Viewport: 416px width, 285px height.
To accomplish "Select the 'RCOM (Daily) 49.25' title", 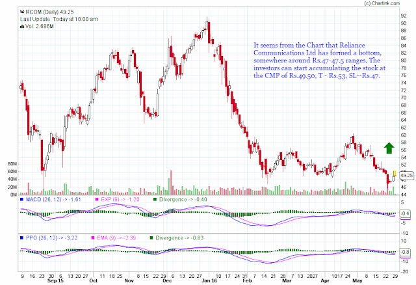I will (x=49, y=12).
